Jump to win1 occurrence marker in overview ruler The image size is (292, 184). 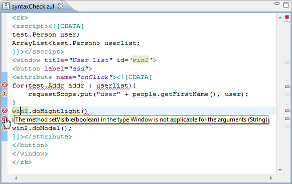pyautogui.click(x=287, y=63)
